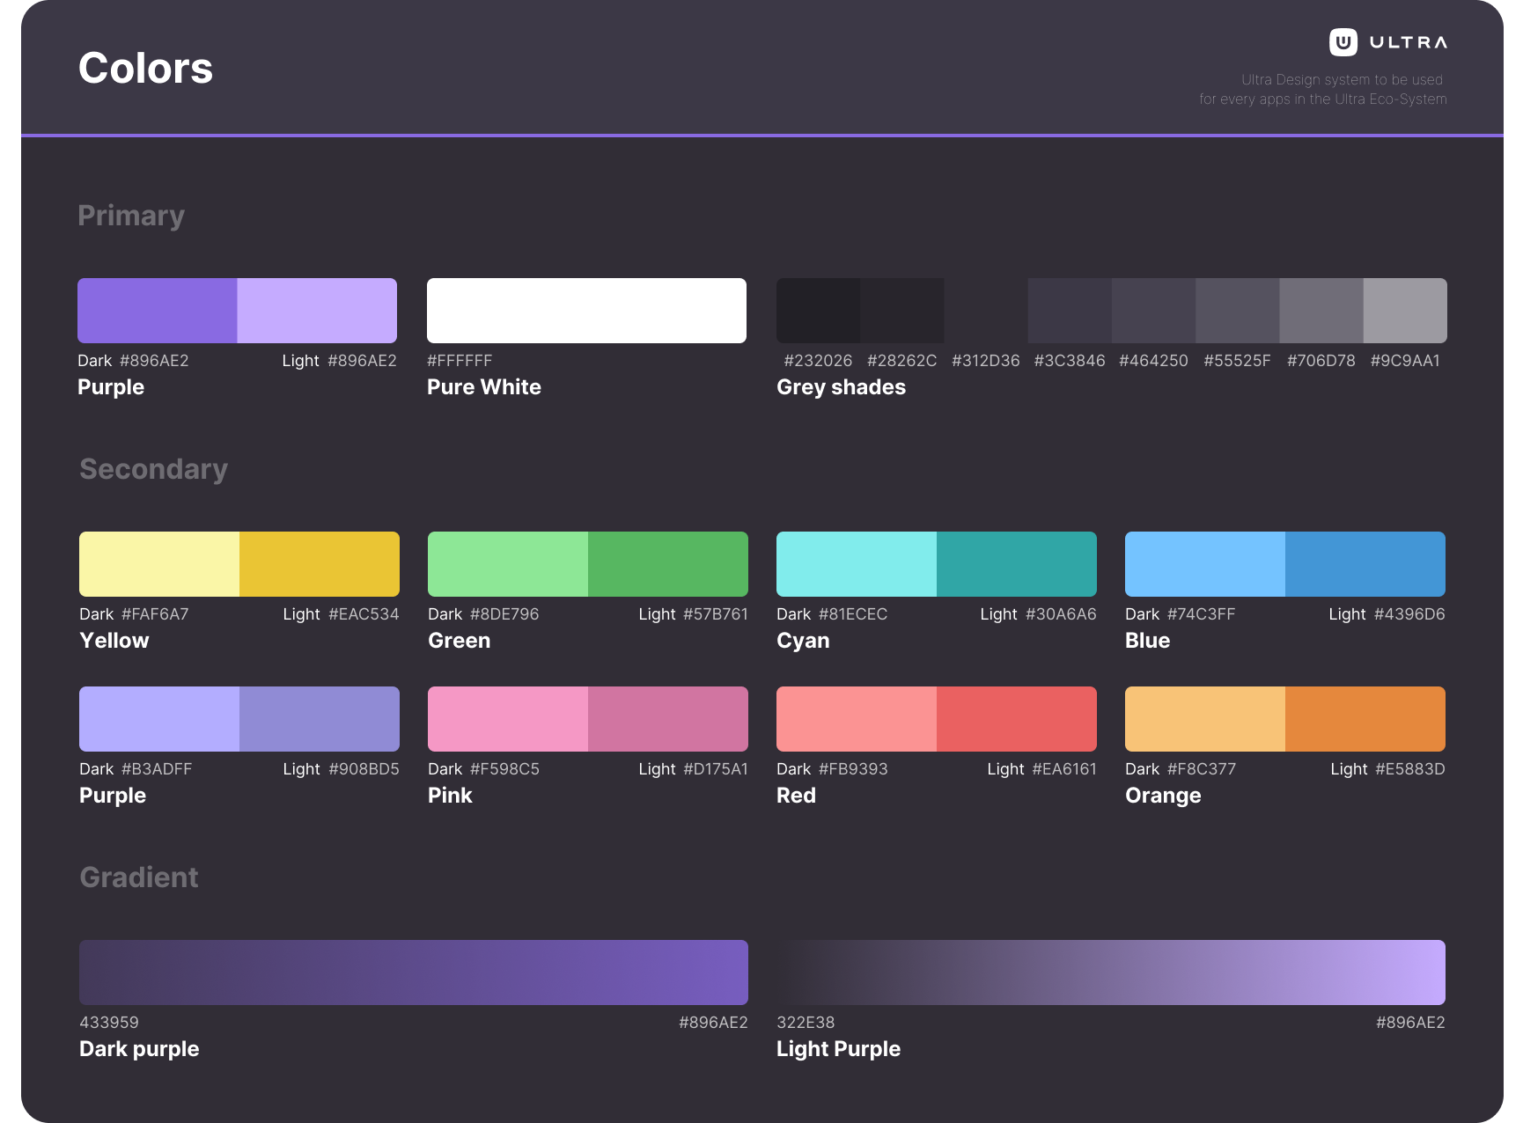Select the Orange #E5883D swatch
Screen dimensions: 1523x1123
pyautogui.click(x=1365, y=719)
